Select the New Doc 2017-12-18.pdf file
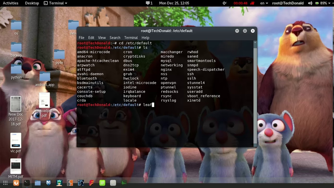Image resolution: width=334 pixels, height=188 pixels. 16,111
